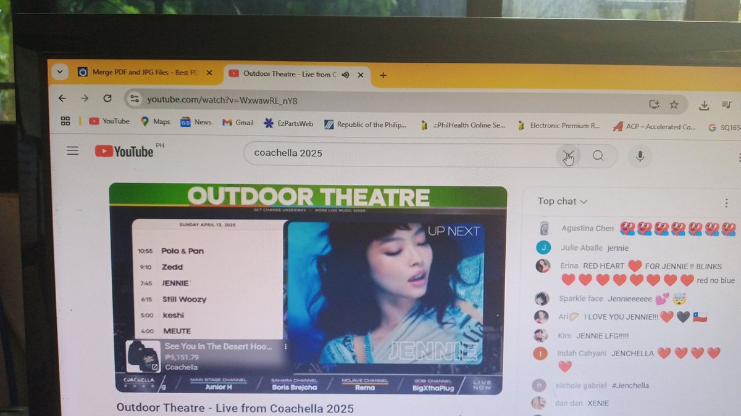Mute the Outdoor Theatre tab audio icon

(x=345, y=75)
